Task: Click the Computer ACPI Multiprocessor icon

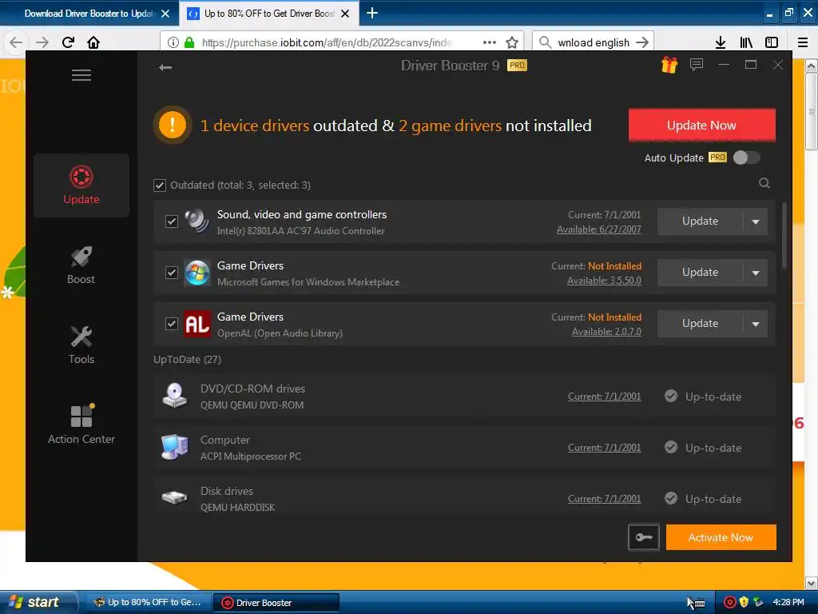Action: [x=175, y=447]
